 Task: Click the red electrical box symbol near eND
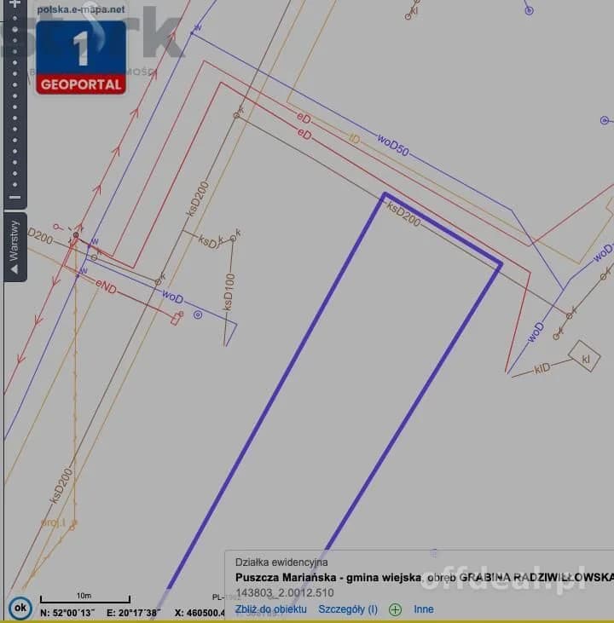coord(177,318)
